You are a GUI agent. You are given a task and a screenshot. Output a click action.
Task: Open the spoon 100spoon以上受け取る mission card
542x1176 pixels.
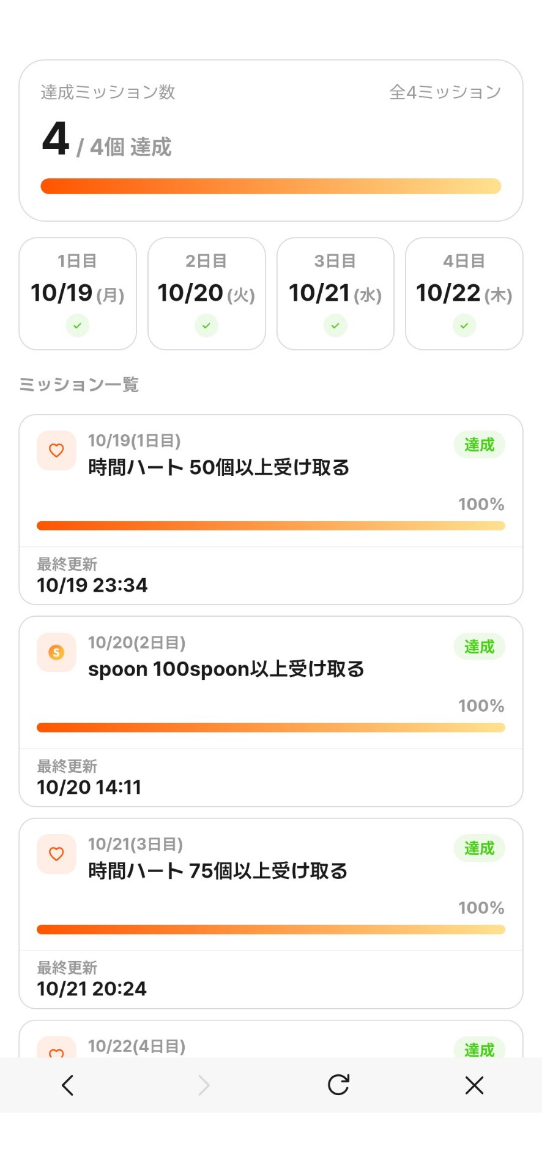[x=271, y=712]
